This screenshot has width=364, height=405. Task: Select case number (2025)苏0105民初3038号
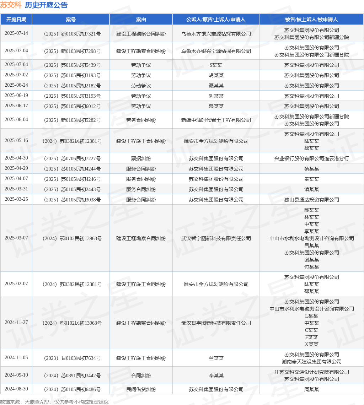coord(72,200)
